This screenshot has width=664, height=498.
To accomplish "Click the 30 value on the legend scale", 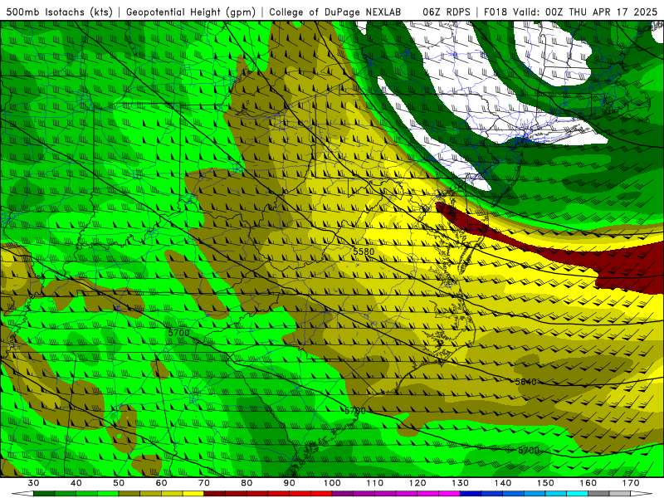I will tap(33, 483).
